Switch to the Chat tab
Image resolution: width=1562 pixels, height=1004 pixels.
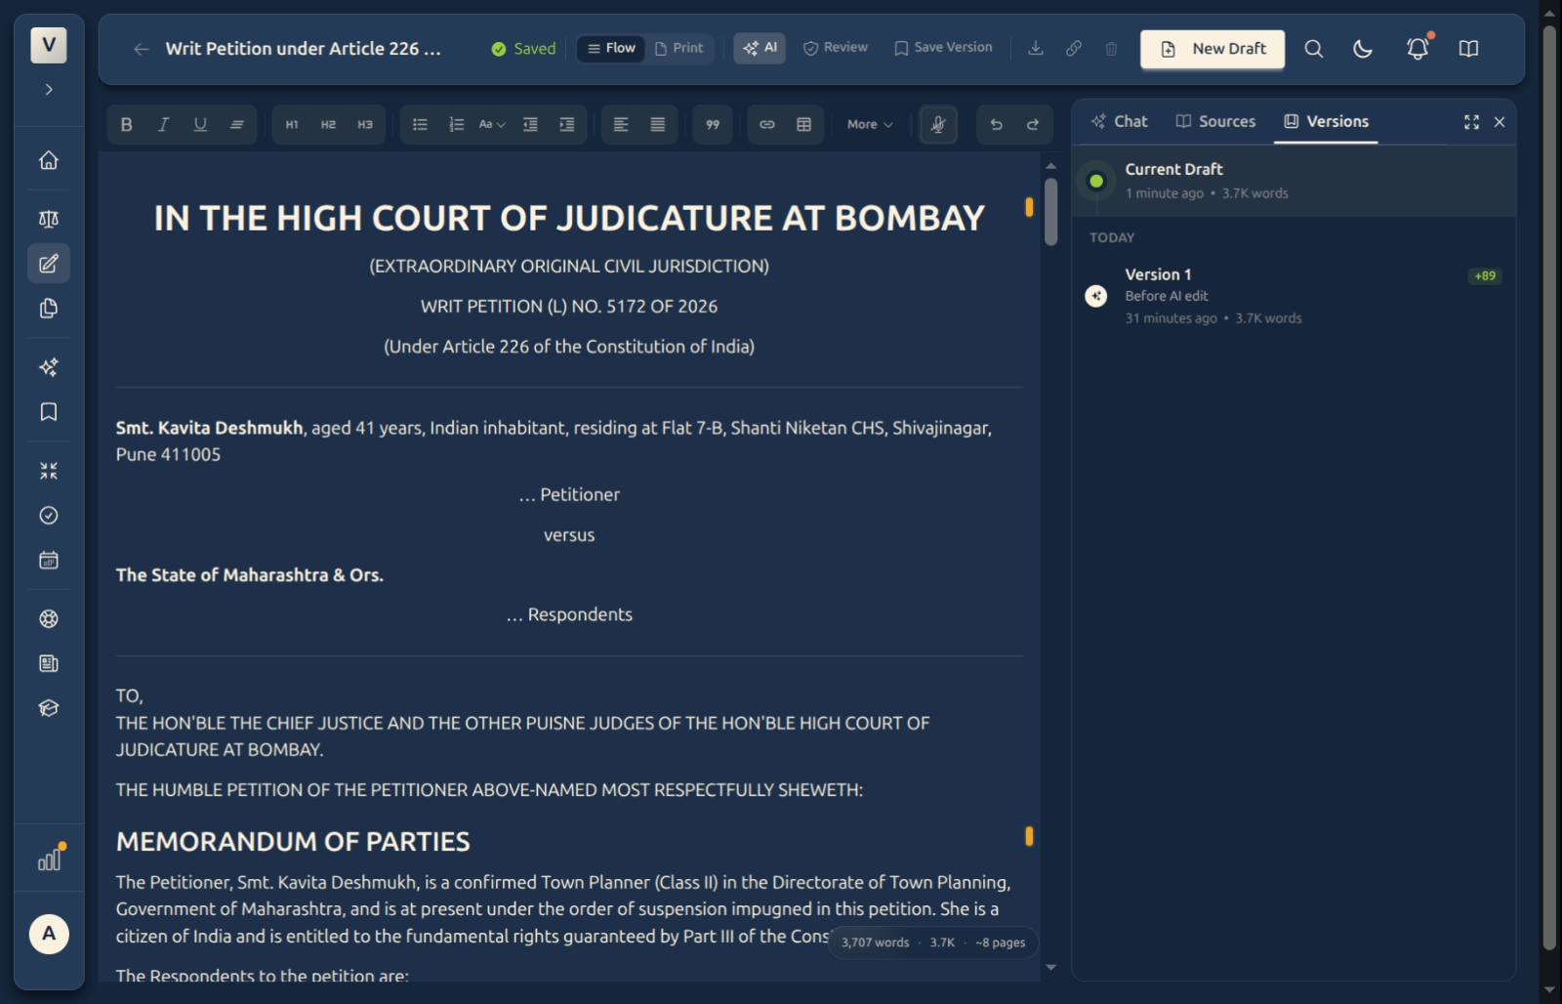tap(1119, 121)
